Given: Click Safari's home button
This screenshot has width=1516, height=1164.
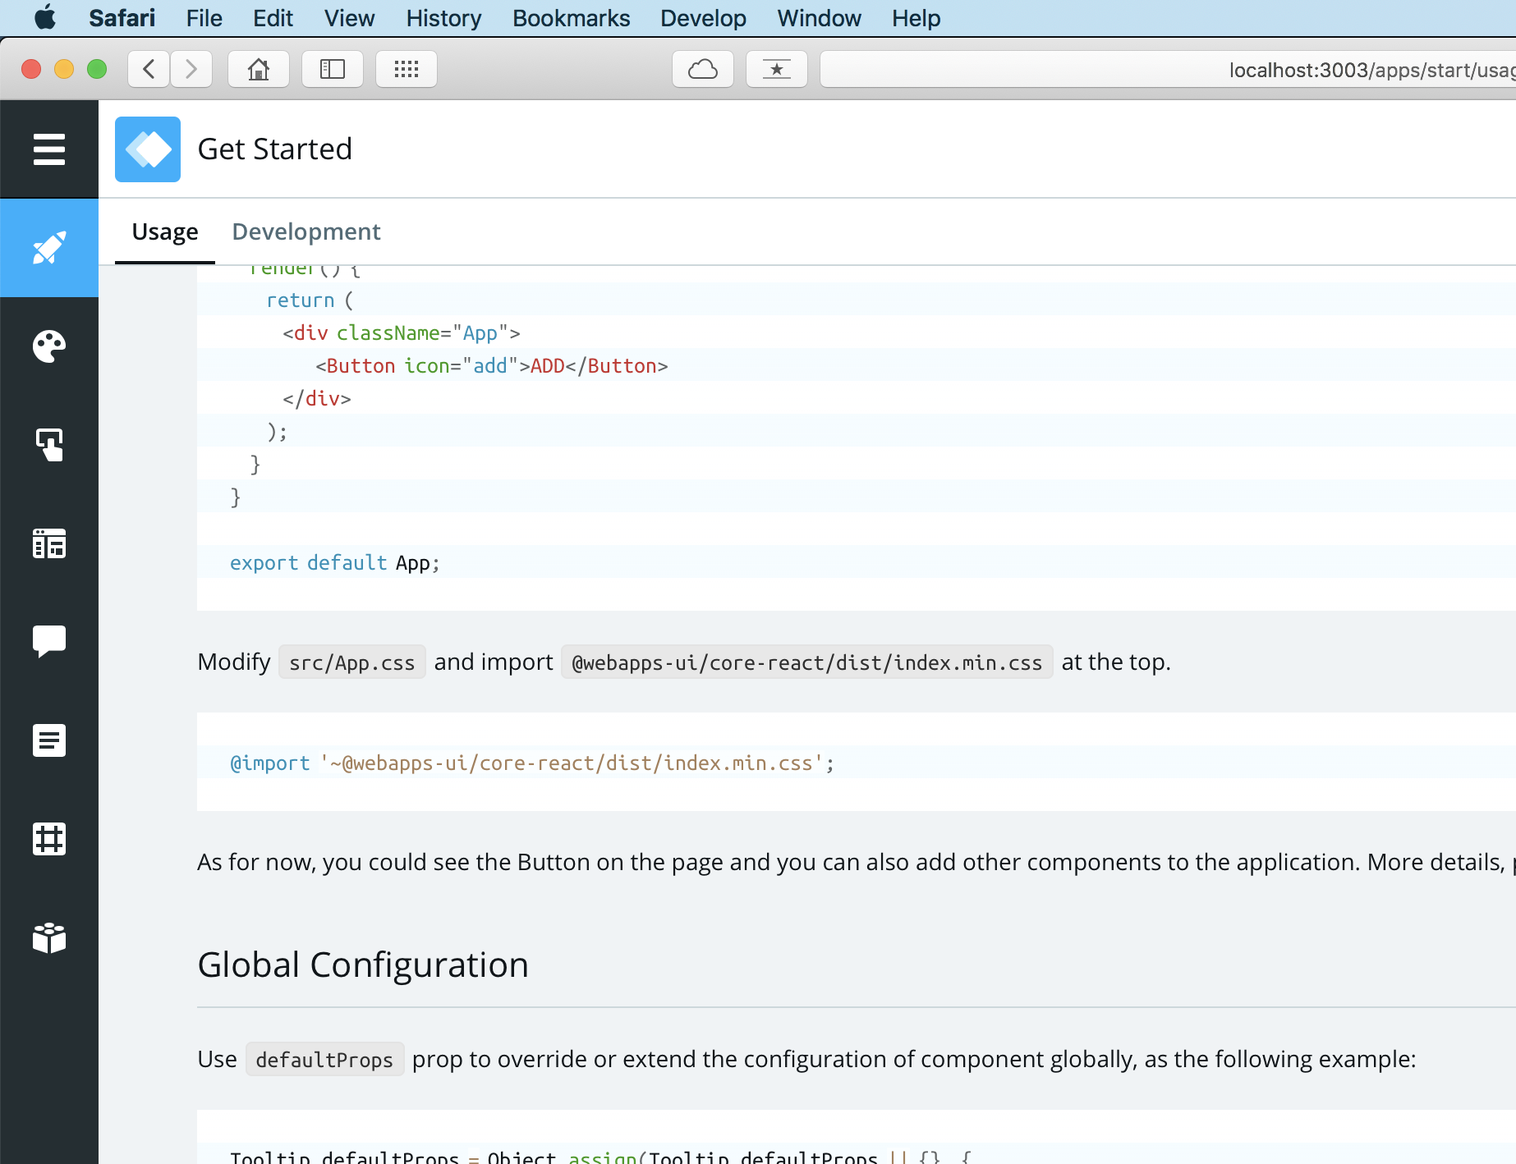Looking at the screenshot, I should 258,69.
